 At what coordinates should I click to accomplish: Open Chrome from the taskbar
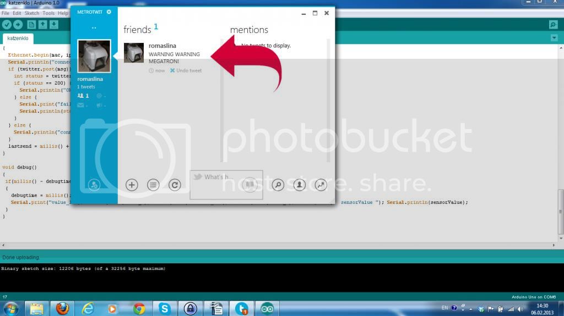click(139, 308)
